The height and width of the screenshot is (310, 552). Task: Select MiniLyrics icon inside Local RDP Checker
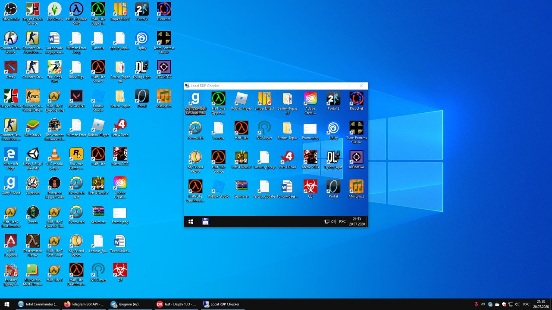356,189
